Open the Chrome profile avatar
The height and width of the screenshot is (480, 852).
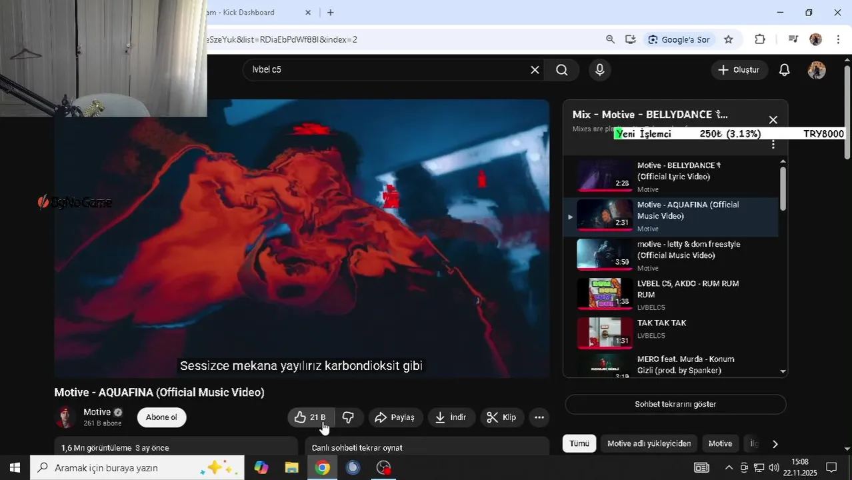tap(816, 39)
